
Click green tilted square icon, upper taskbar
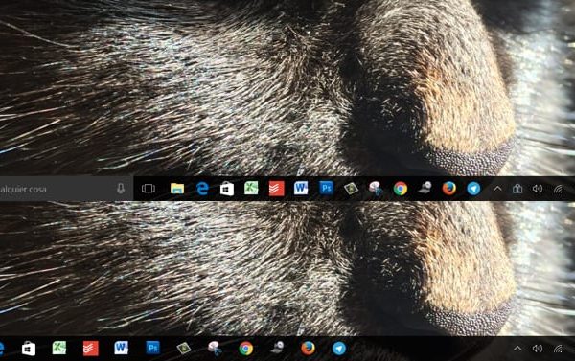[351, 189]
